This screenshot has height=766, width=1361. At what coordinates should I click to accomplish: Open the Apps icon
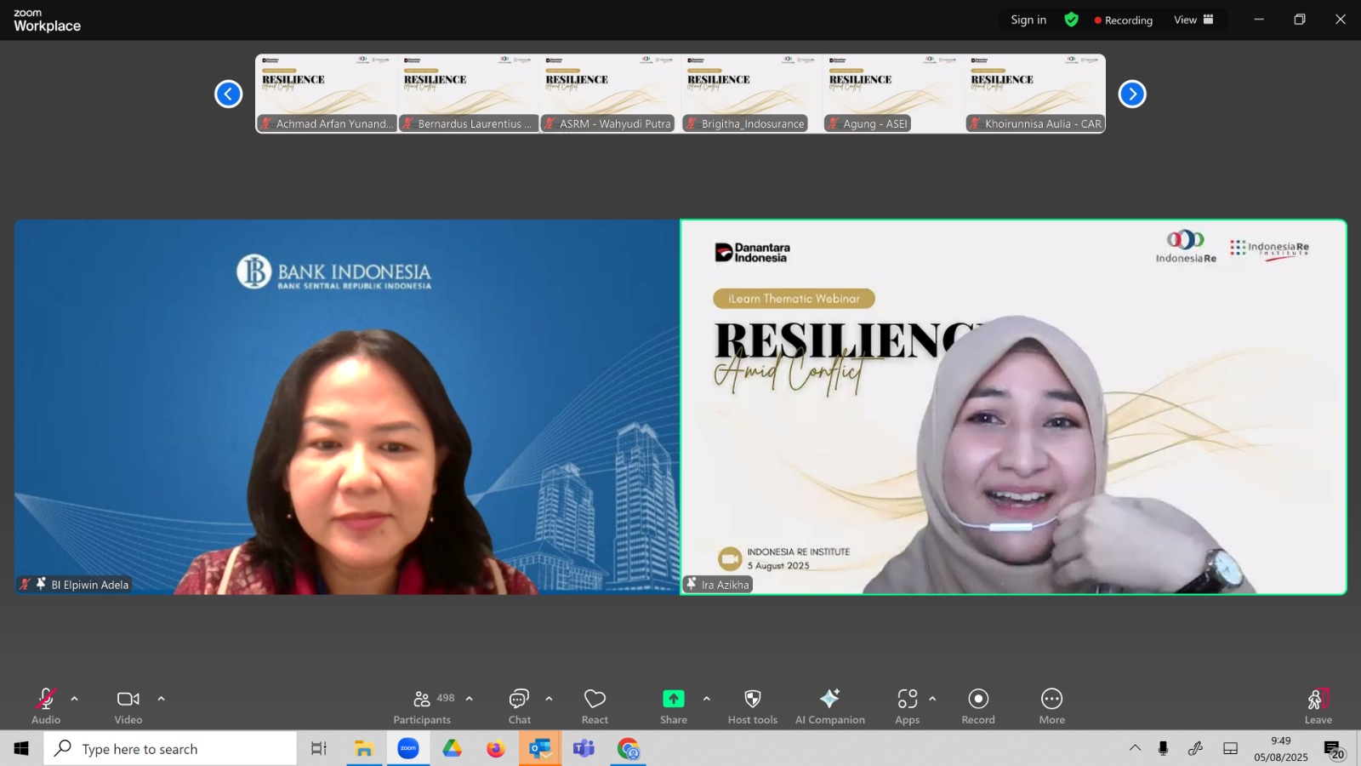[908, 706]
